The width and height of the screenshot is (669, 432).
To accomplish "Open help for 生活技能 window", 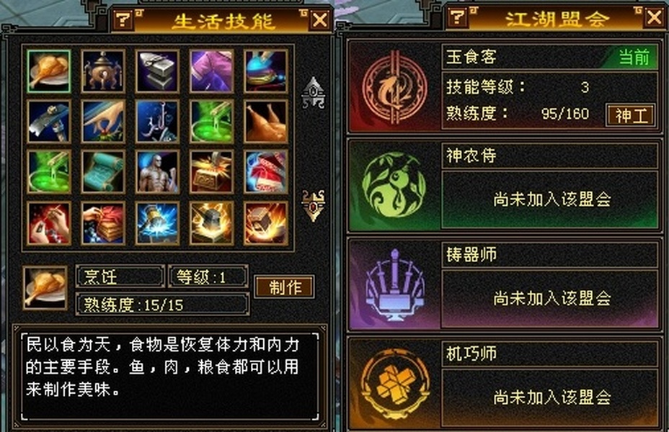I will click(123, 20).
